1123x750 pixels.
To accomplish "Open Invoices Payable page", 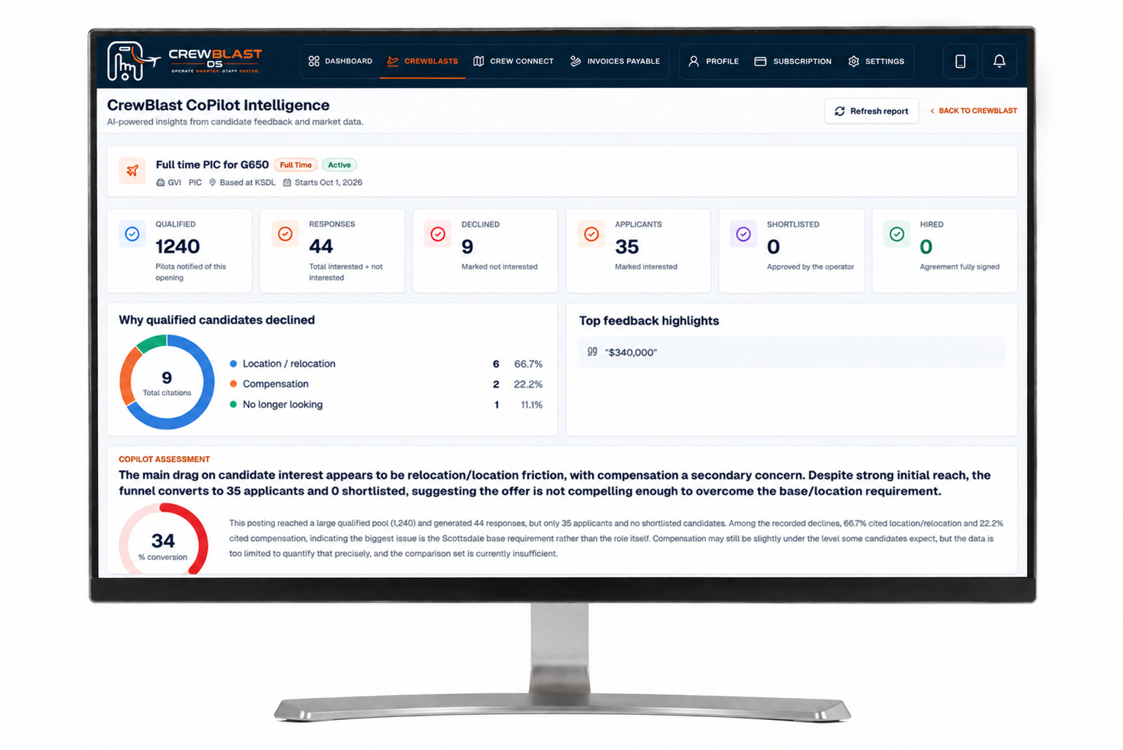I will pyautogui.click(x=615, y=61).
